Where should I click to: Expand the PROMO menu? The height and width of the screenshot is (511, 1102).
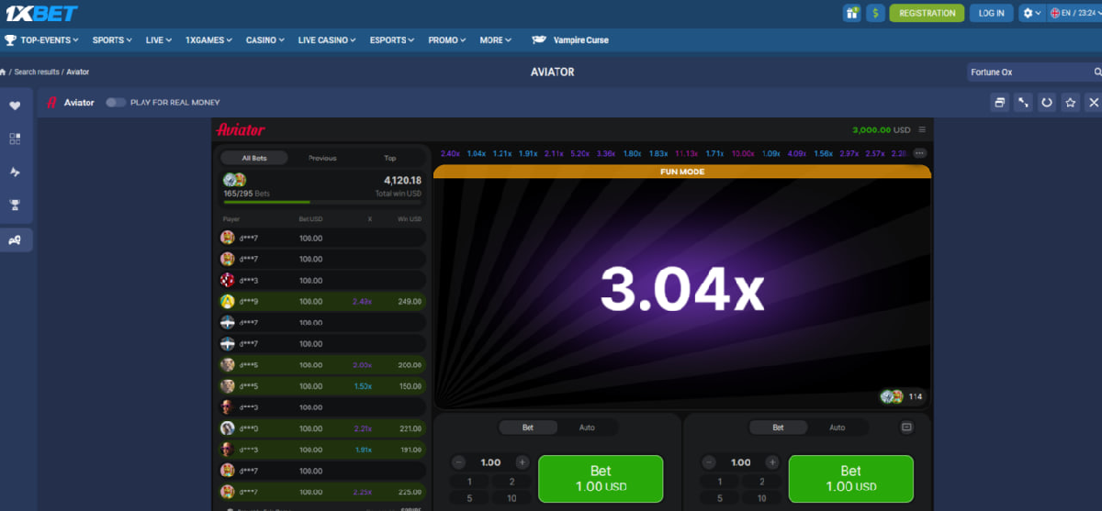447,40
